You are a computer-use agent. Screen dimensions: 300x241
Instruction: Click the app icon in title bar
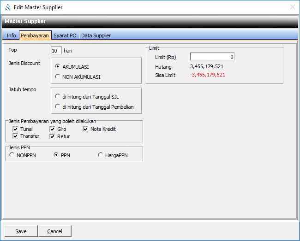point(7,7)
